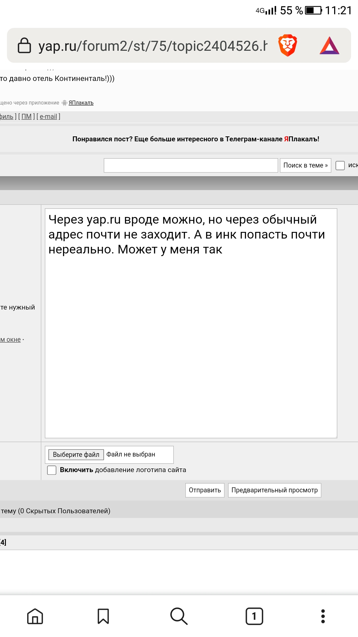Tap the 4G signal strength indicator
358x637 pixels.
pos(266,11)
